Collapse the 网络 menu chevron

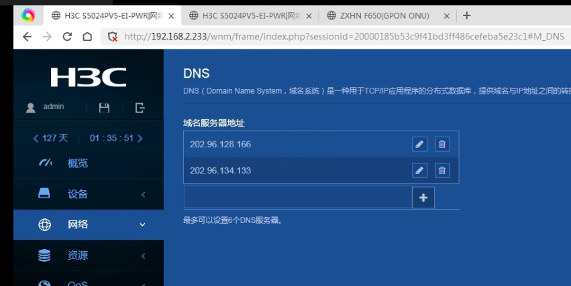point(142,224)
